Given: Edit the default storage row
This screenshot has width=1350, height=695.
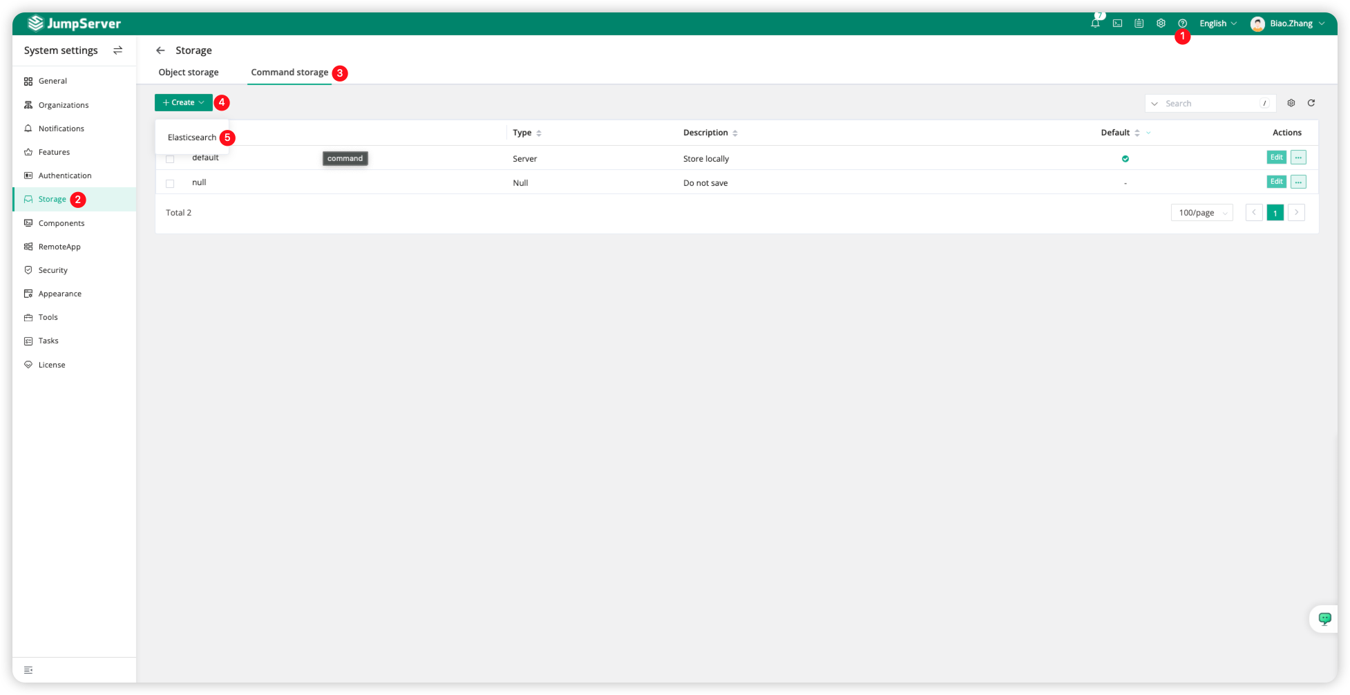Looking at the screenshot, I should [1276, 158].
